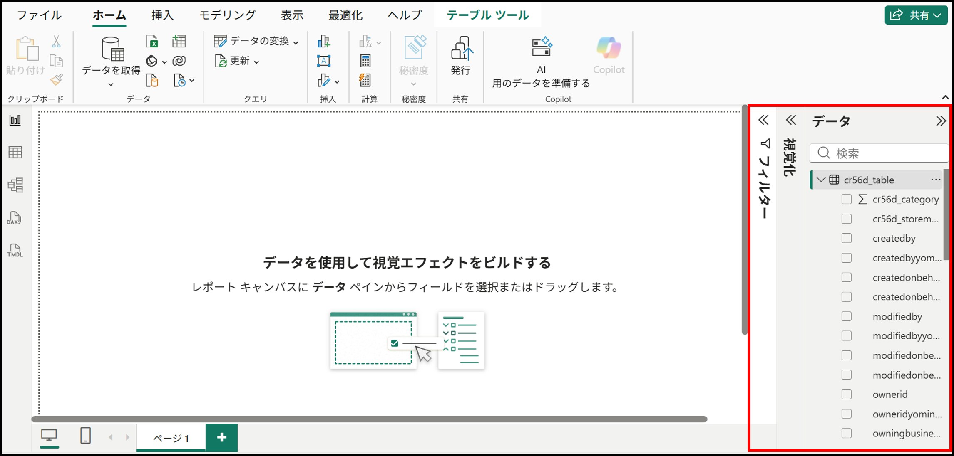The width and height of the screenshot is (954, 456).
Task: Check the createdby field checkbox
Action: point(846,238)
